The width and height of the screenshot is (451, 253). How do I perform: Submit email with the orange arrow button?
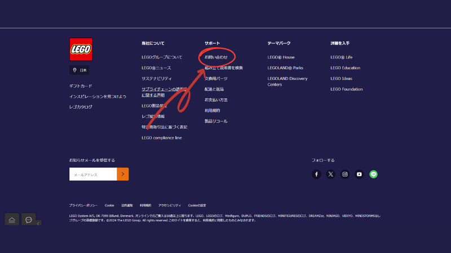(x=123, y=174)
